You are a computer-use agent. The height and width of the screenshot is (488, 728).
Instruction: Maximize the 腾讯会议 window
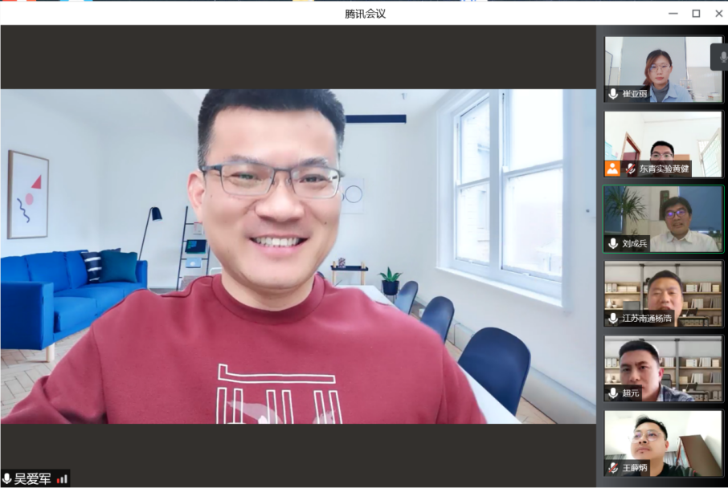pyautogui.click(x=696, y=14)
